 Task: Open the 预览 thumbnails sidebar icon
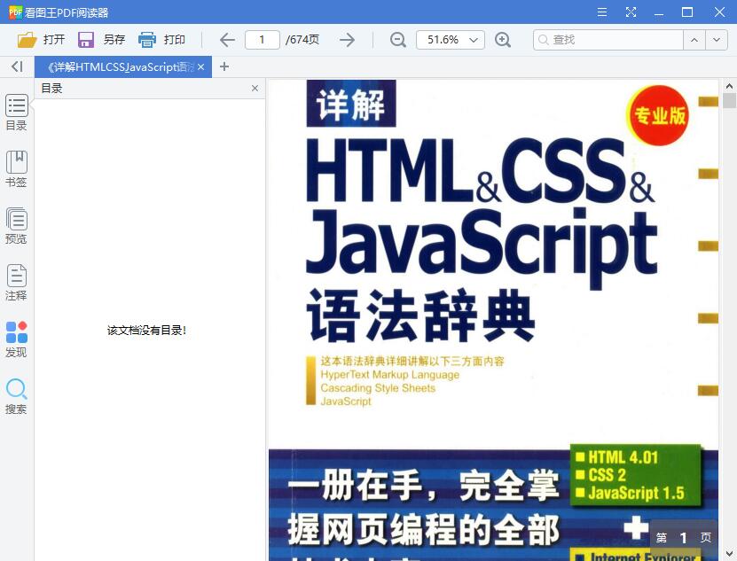coord(17,226)
